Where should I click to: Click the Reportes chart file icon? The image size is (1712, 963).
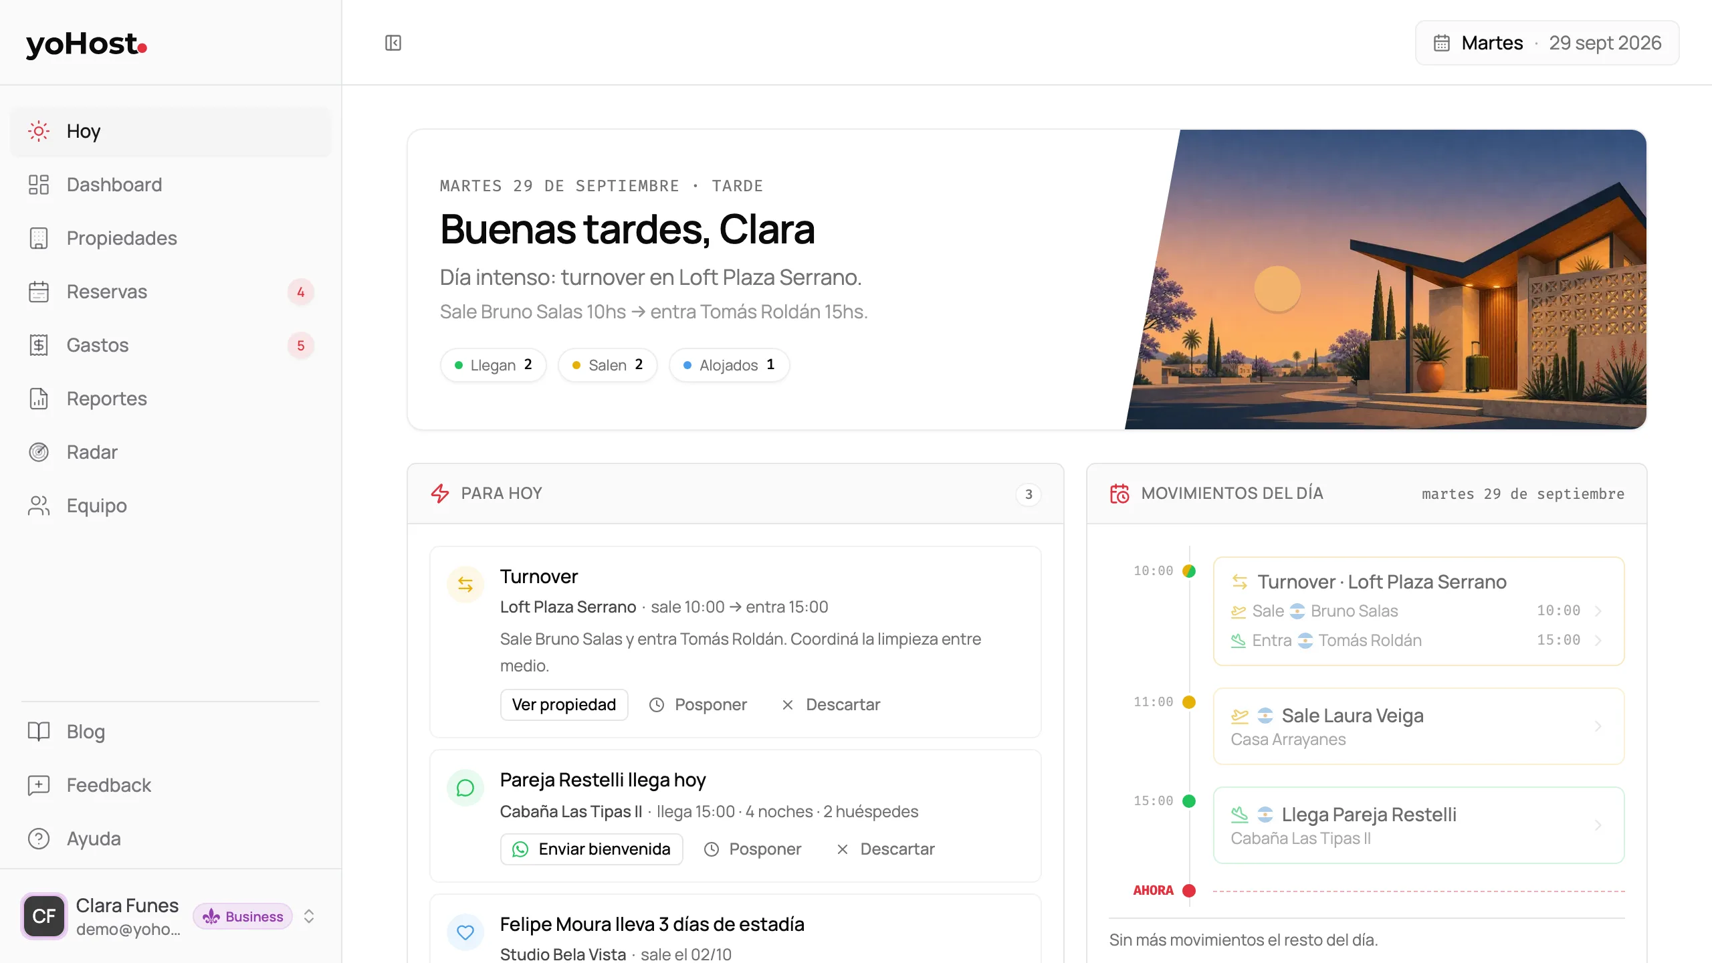pos(39,399)
